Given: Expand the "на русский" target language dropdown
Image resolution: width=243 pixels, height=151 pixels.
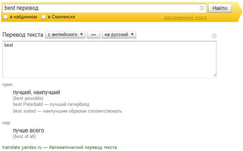Looking at the screenshot, I should [119, 35].
